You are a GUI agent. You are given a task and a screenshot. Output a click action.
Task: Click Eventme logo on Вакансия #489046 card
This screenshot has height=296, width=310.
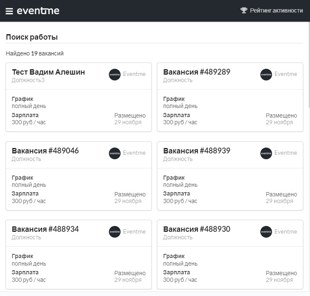[115, 153]
